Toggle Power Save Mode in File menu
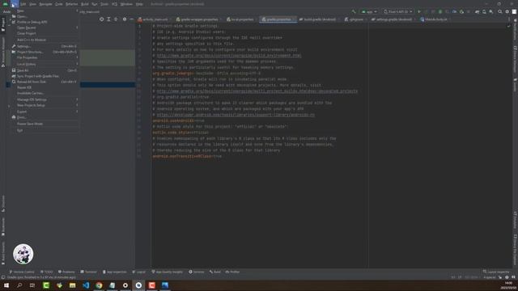This screenshot has height=291, width=518. [45, 124]
